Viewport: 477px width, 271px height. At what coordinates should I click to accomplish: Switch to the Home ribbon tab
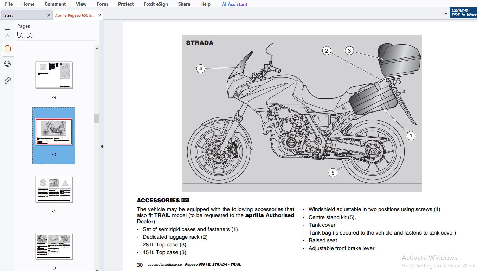click(28, 4)
